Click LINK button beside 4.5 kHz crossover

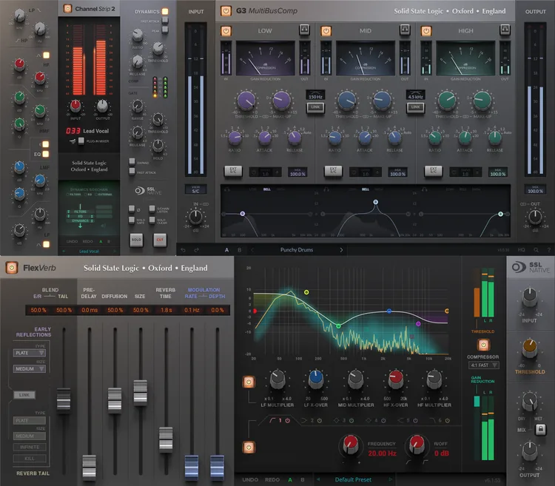click(x=416, y=107)
